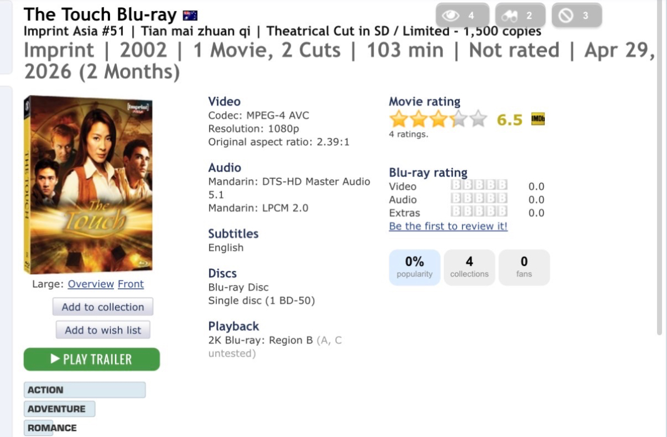
Task: Click 'Be the first to review it!'
Action: (x=448, y=226)
